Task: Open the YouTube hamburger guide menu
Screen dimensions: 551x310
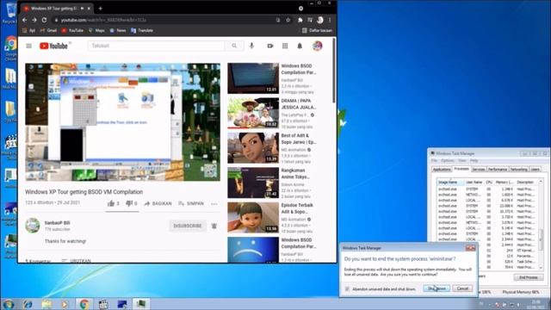Action: coord(28,46)
